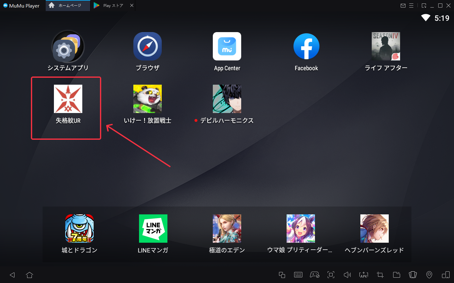The image size is (454, 283).
Task: Open the keyboard mapping tool
Action: point(298,275)
